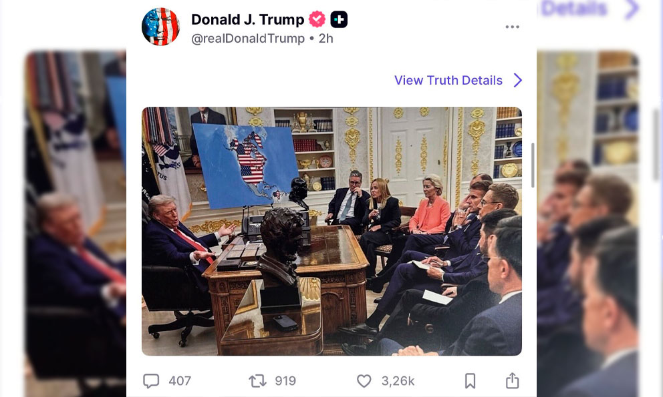Open the Oval Office photo attachment
The width and height of the screenshot is (663, 397).
click(331, 231)
